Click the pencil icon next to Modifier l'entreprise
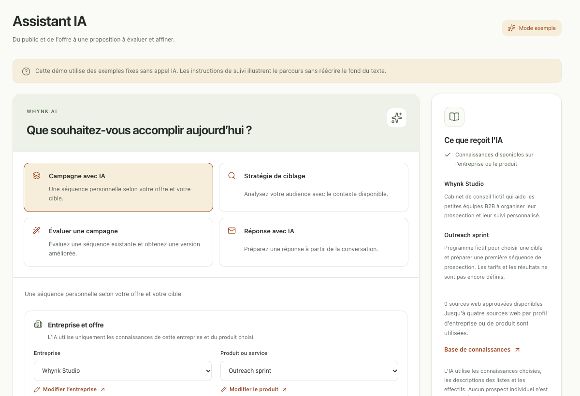 (x=37, y=389)
